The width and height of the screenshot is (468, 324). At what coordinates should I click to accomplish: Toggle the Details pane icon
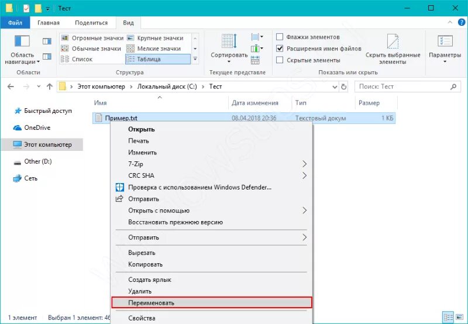47,56
